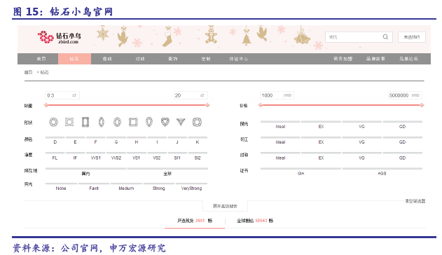Viewport: 442px width, 255px height.
Task: Open the 钻石 navigation tab
Action: pyautogui.click(x=74, y=59)
